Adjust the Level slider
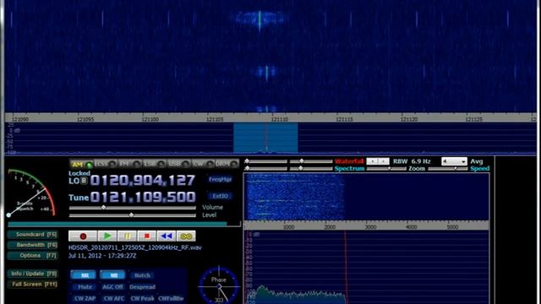Viewport: 541px width, 304px height. [132, 215]
